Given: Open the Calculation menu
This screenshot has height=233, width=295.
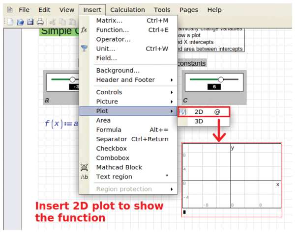Looking at the screenshot, I should [127, 9].
